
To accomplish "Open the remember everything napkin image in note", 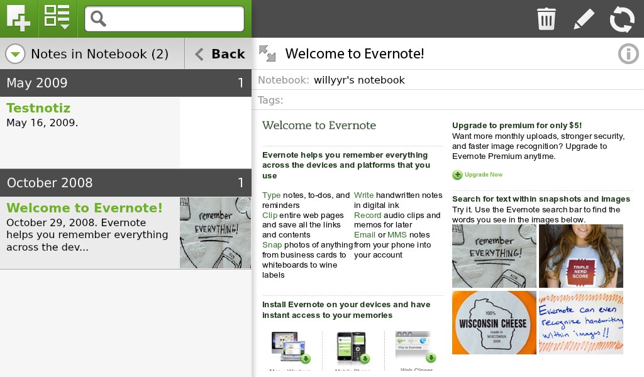I will [494, 256].
